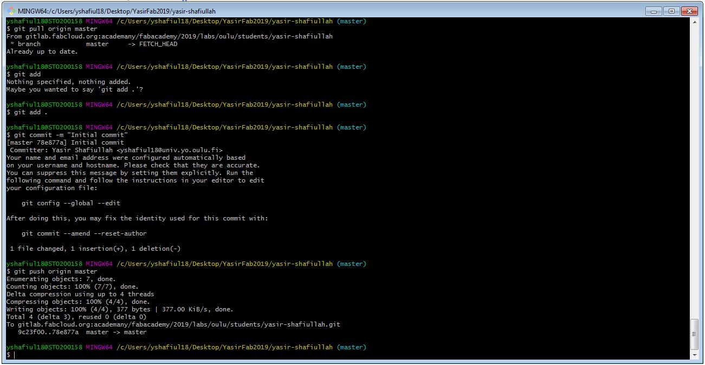This screenshot has height=365, width=705.
Task: Click the 'After doing this, you may fix' line
Action: (x=137, y=219)
